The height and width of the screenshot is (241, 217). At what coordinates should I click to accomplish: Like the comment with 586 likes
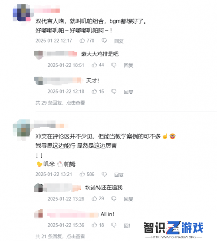(x=82, y=174)
